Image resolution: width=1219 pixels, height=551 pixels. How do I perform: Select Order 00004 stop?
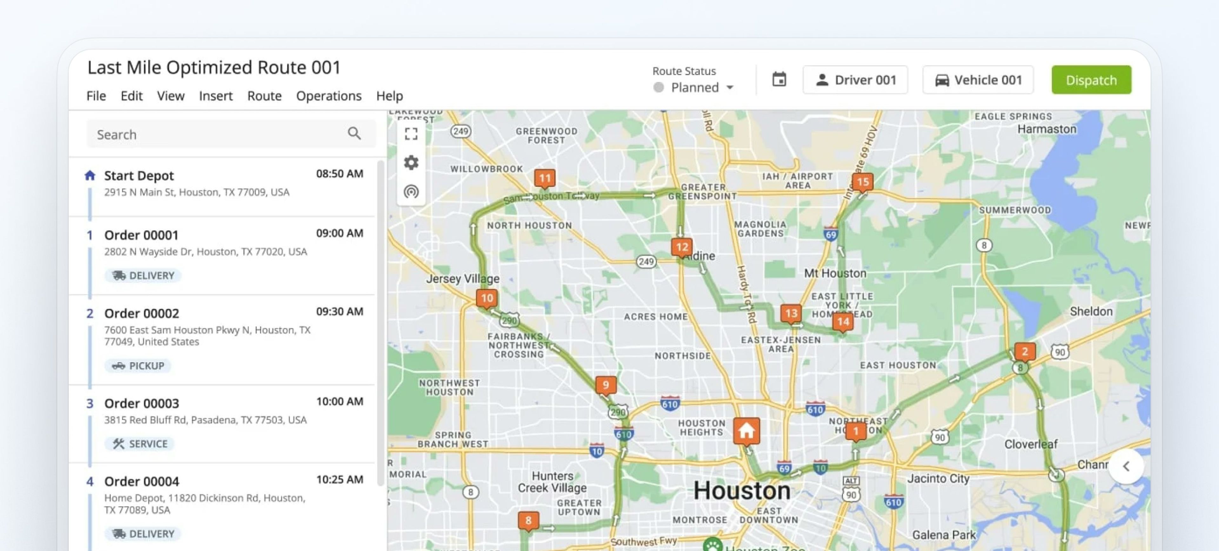(222, 508)
